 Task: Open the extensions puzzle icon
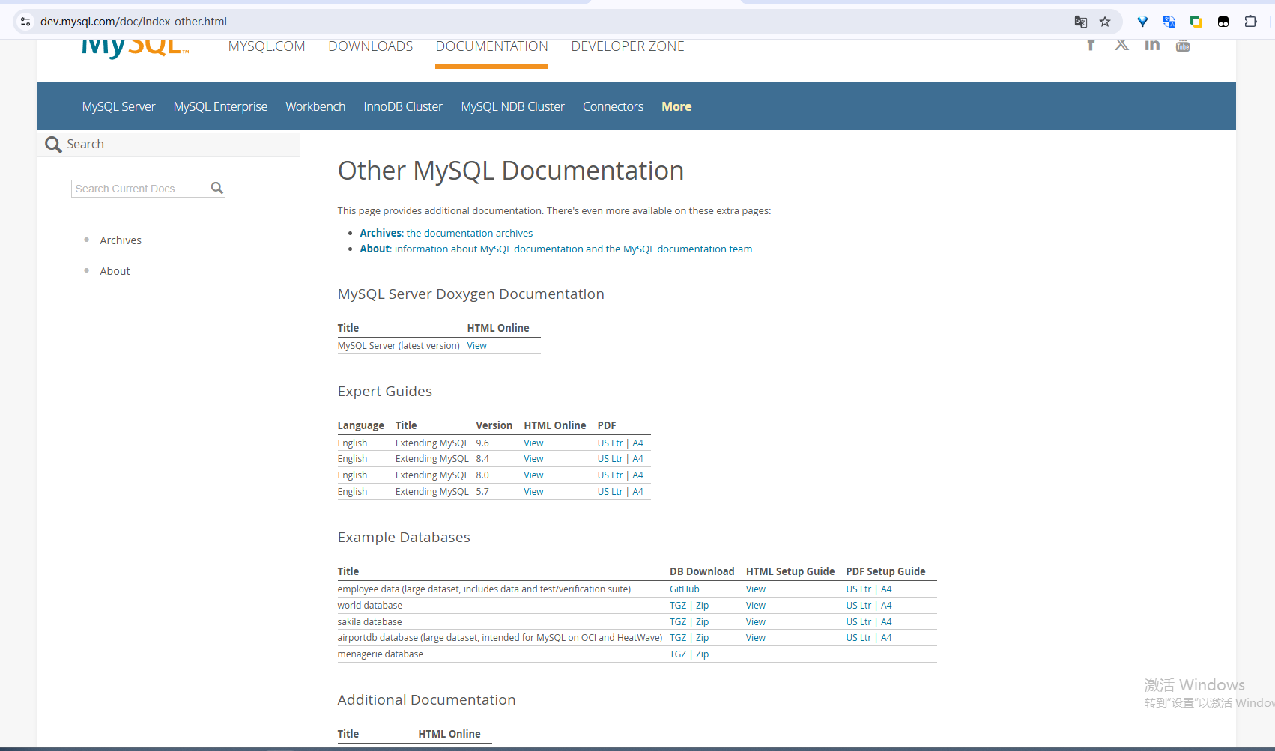coord(1250,22)
